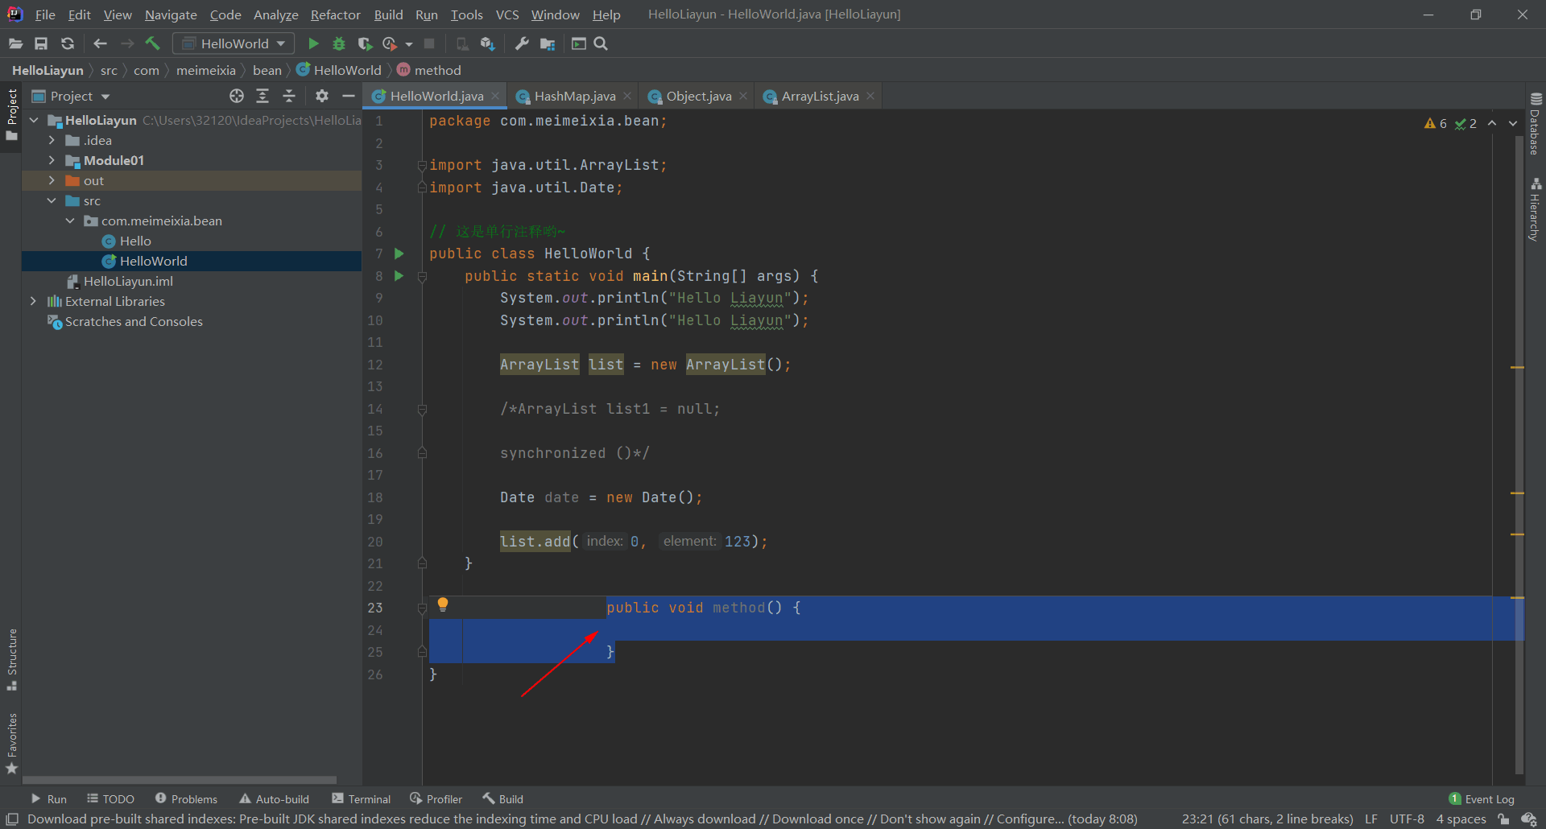This screenshot has width=1546, height=829.
Task: Collapse the HelloLiayun project root
Action: click(x=34, y=120)
